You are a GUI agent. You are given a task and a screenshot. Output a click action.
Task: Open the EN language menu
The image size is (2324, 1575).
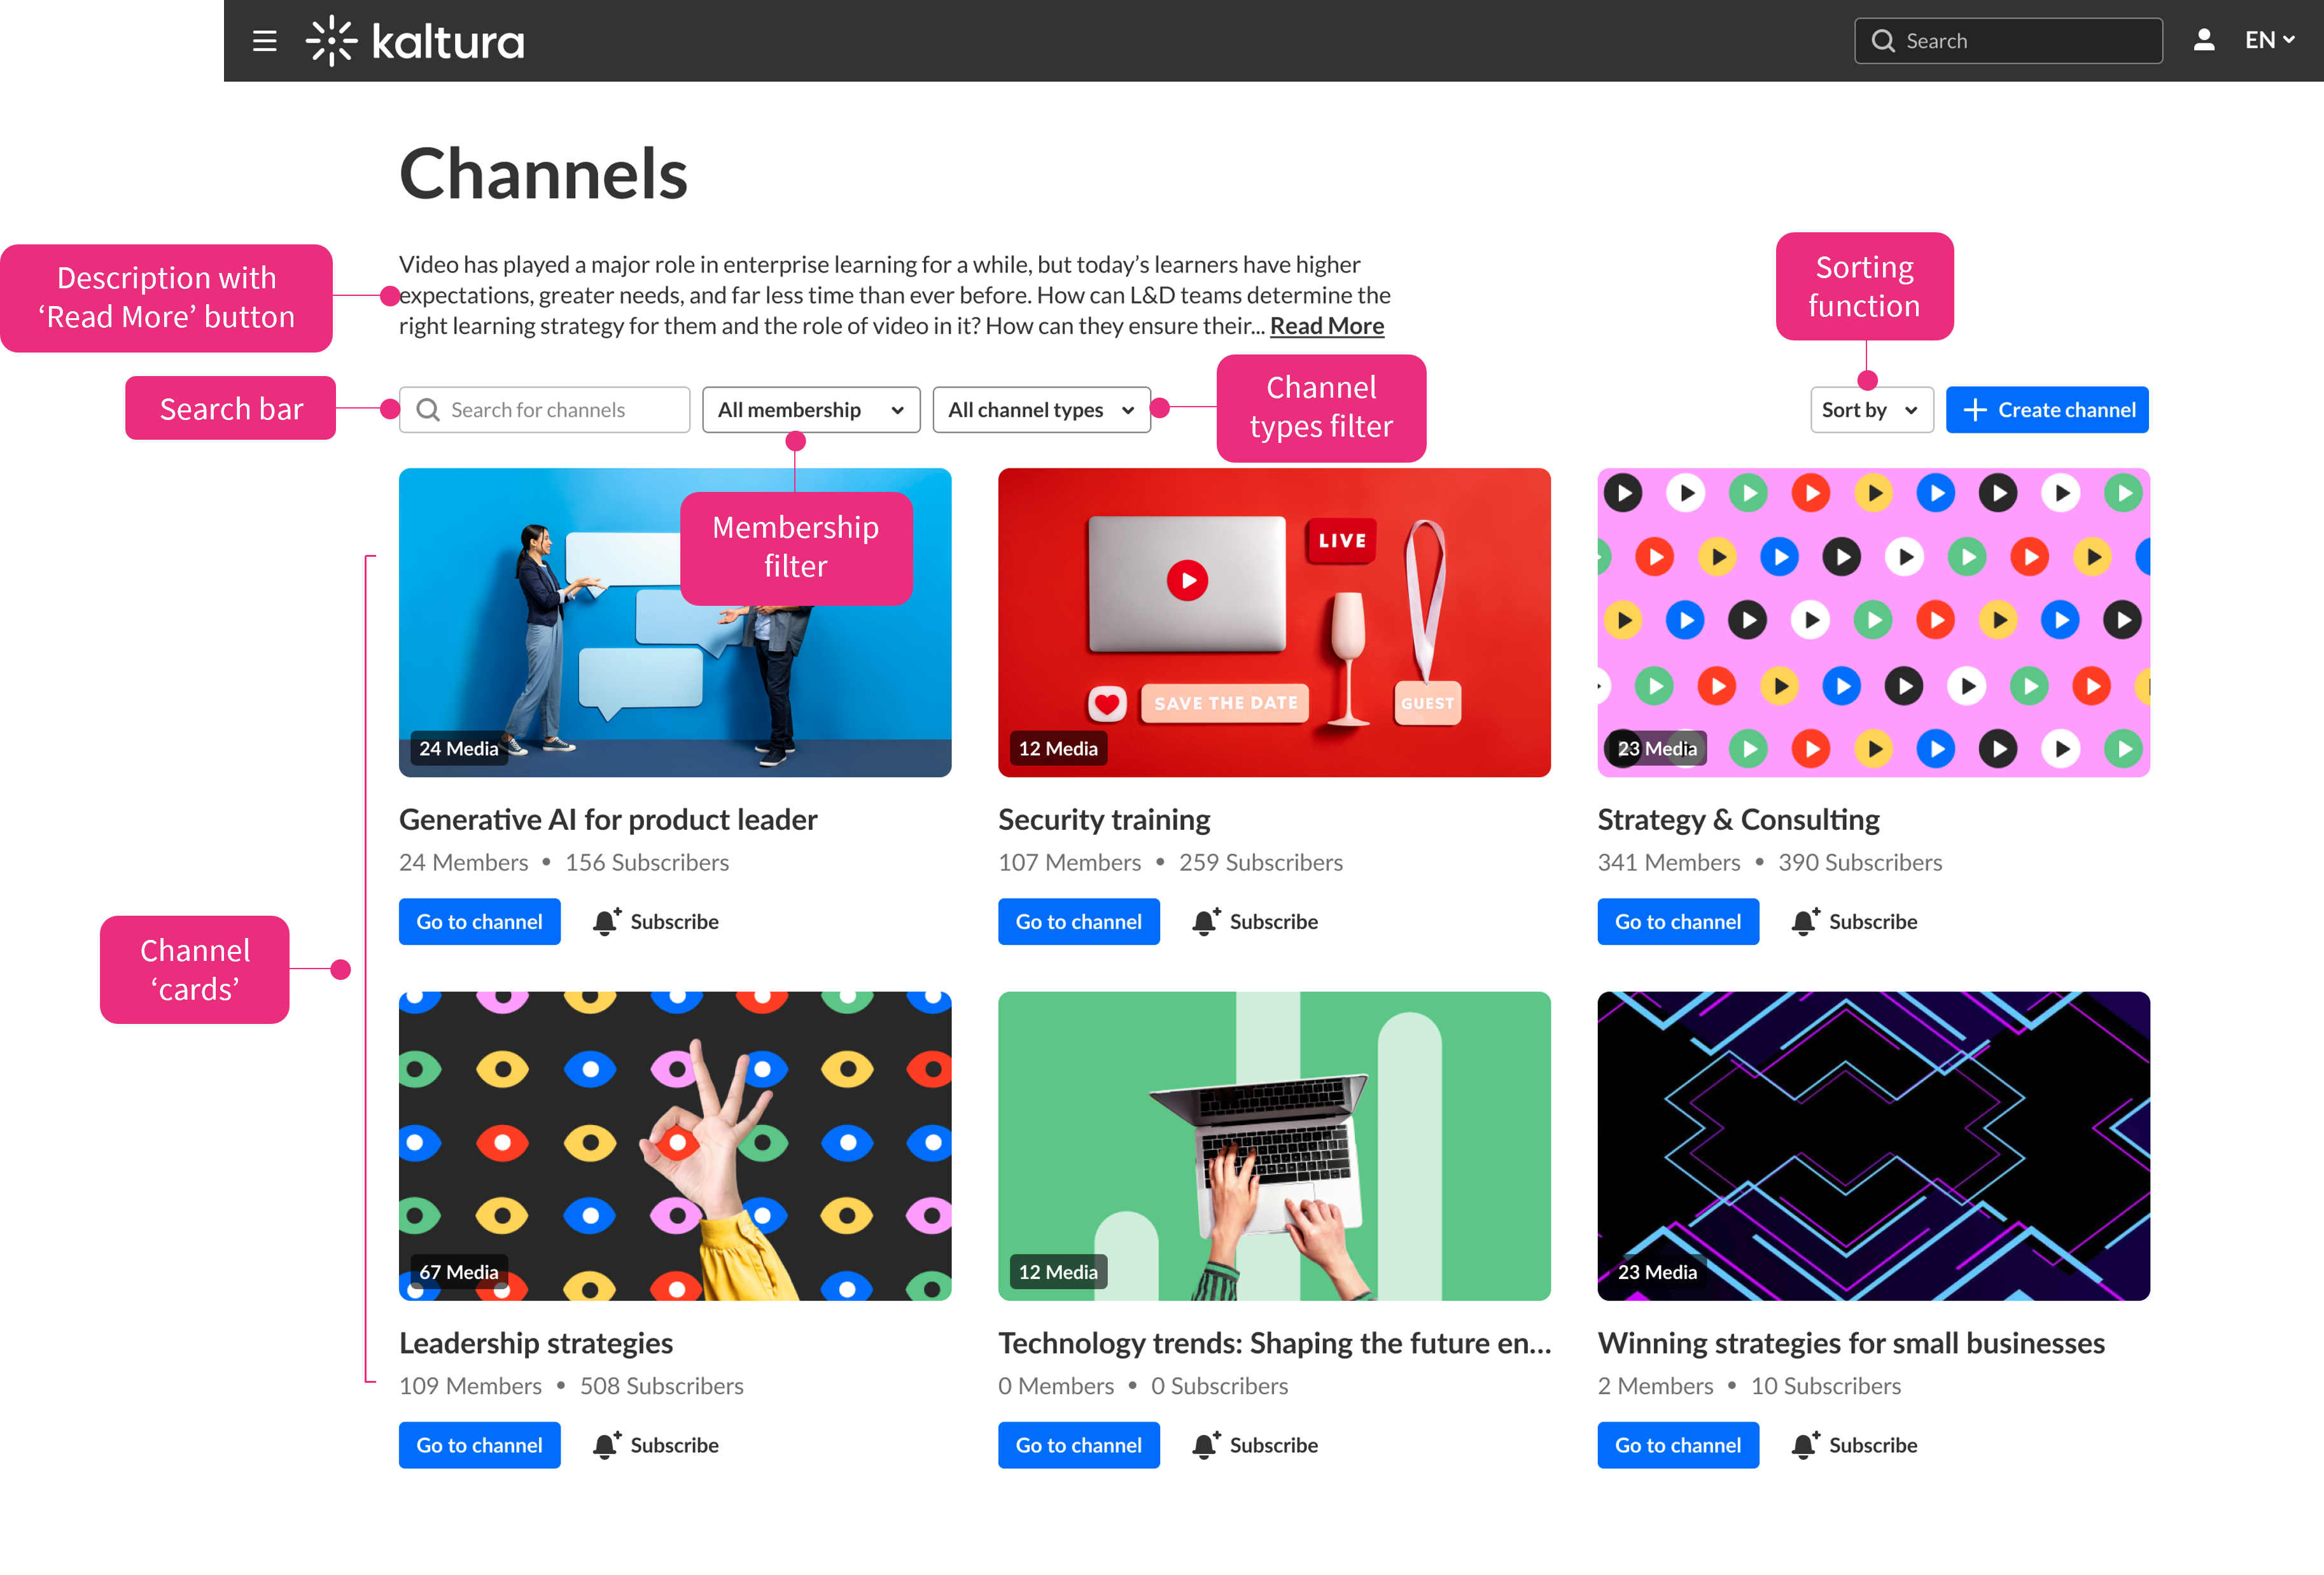click(x=2268, y=40)
